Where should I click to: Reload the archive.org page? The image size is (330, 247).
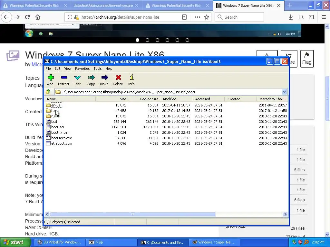pyautogui.click(x=28, y=17)
